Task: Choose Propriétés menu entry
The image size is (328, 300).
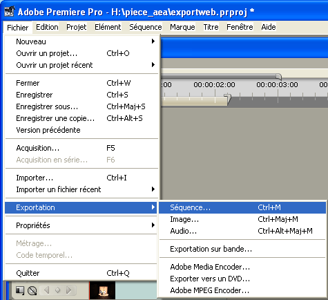Action: click(81, 225)
